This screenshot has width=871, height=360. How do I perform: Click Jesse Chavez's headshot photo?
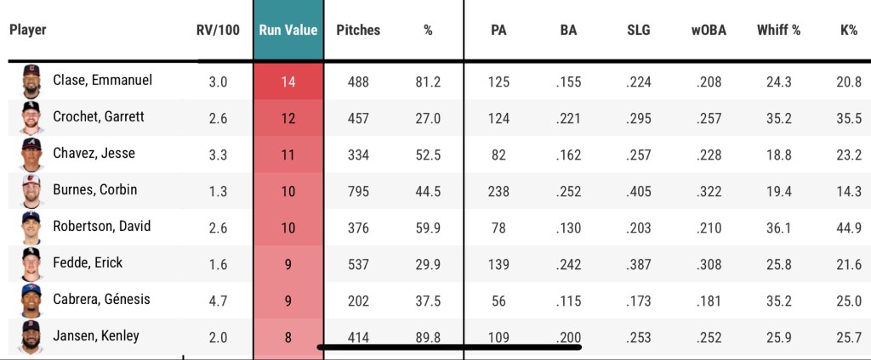(31, 155)
